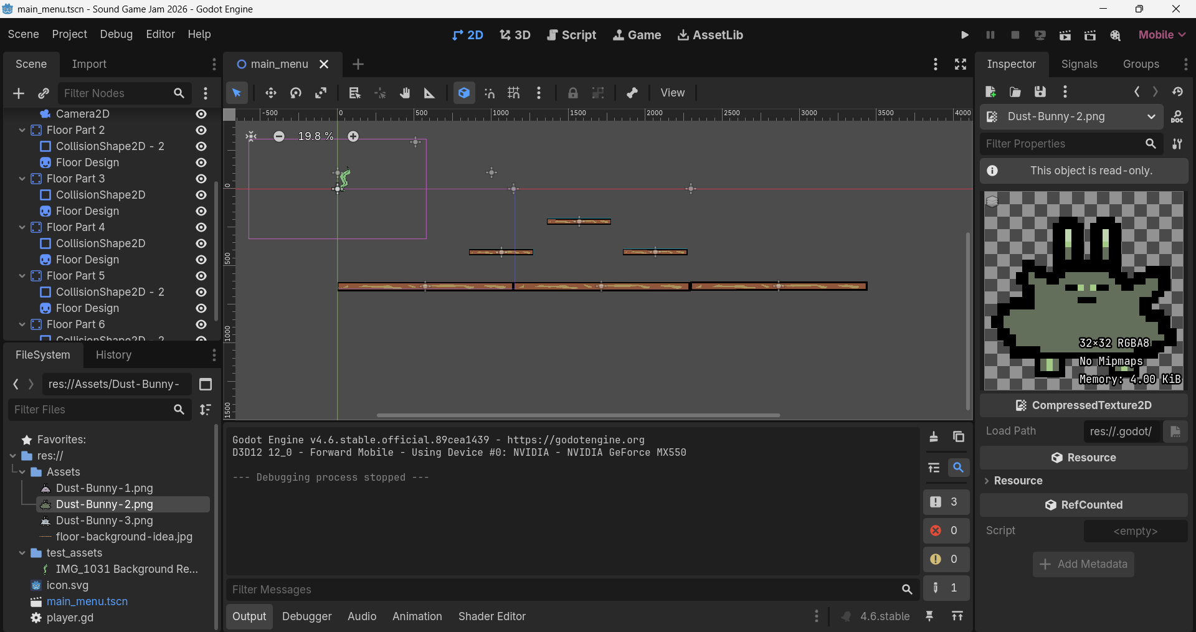1196x632 pixels.
Task: Toggle split mode in FileSystem dock
Action: pyautogui.click(x=206, y=384)
